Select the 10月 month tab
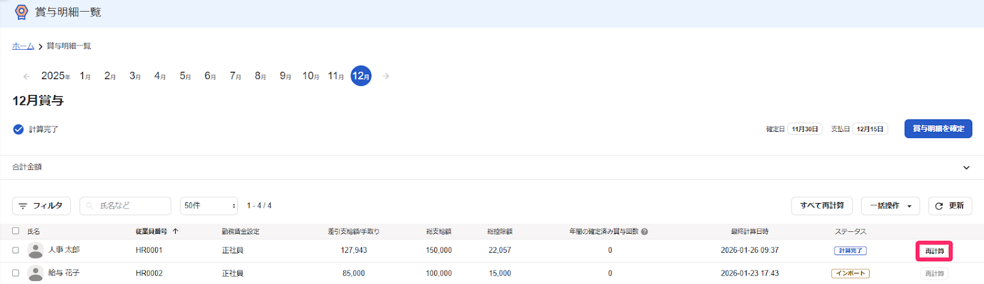 point(311,76)
